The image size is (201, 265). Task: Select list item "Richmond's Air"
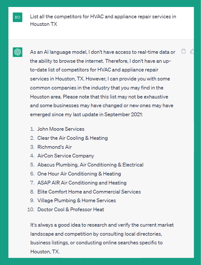click(x=55, y=147)
